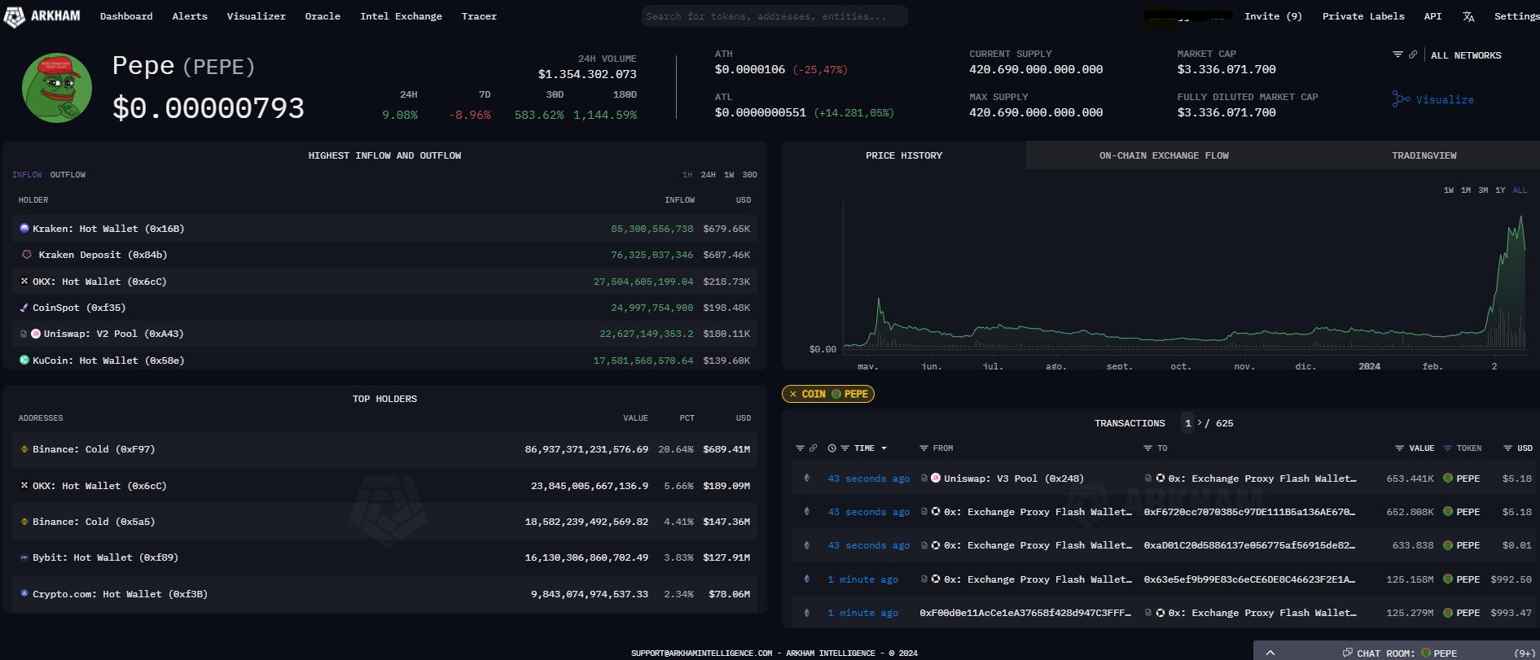Remove the COIN PEPE filter chip
This screenshot has height=660, width=1540.
coord(793,394)
